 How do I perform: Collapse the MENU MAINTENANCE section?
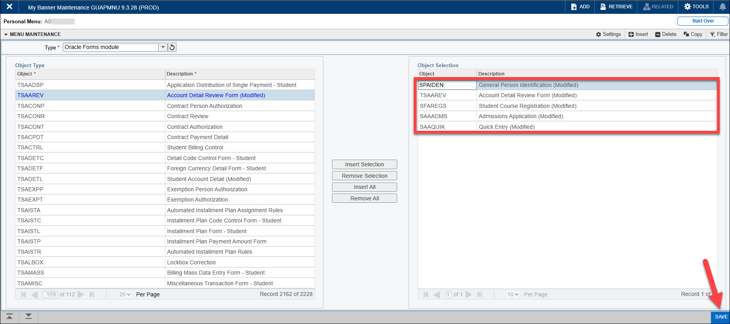(x=6, y=34)
